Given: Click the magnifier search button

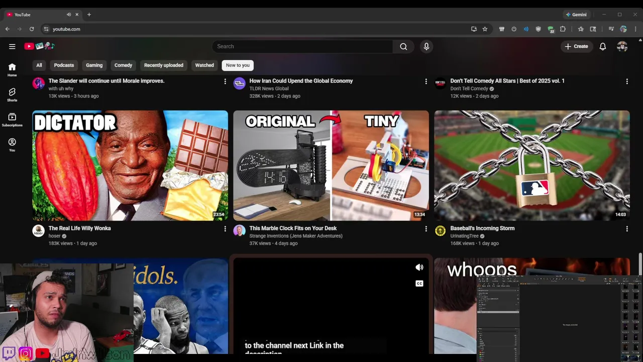Looking at the screenshot, I should click(x=403, y=46).
